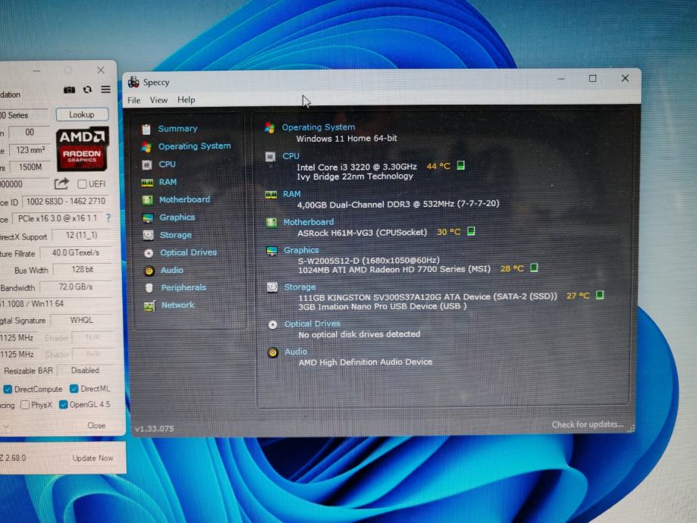Screen dimensions: 697x523
Task: Click the hard drive icon beside Storage heading
Action: pyautogui.click(x=272, y=287)
